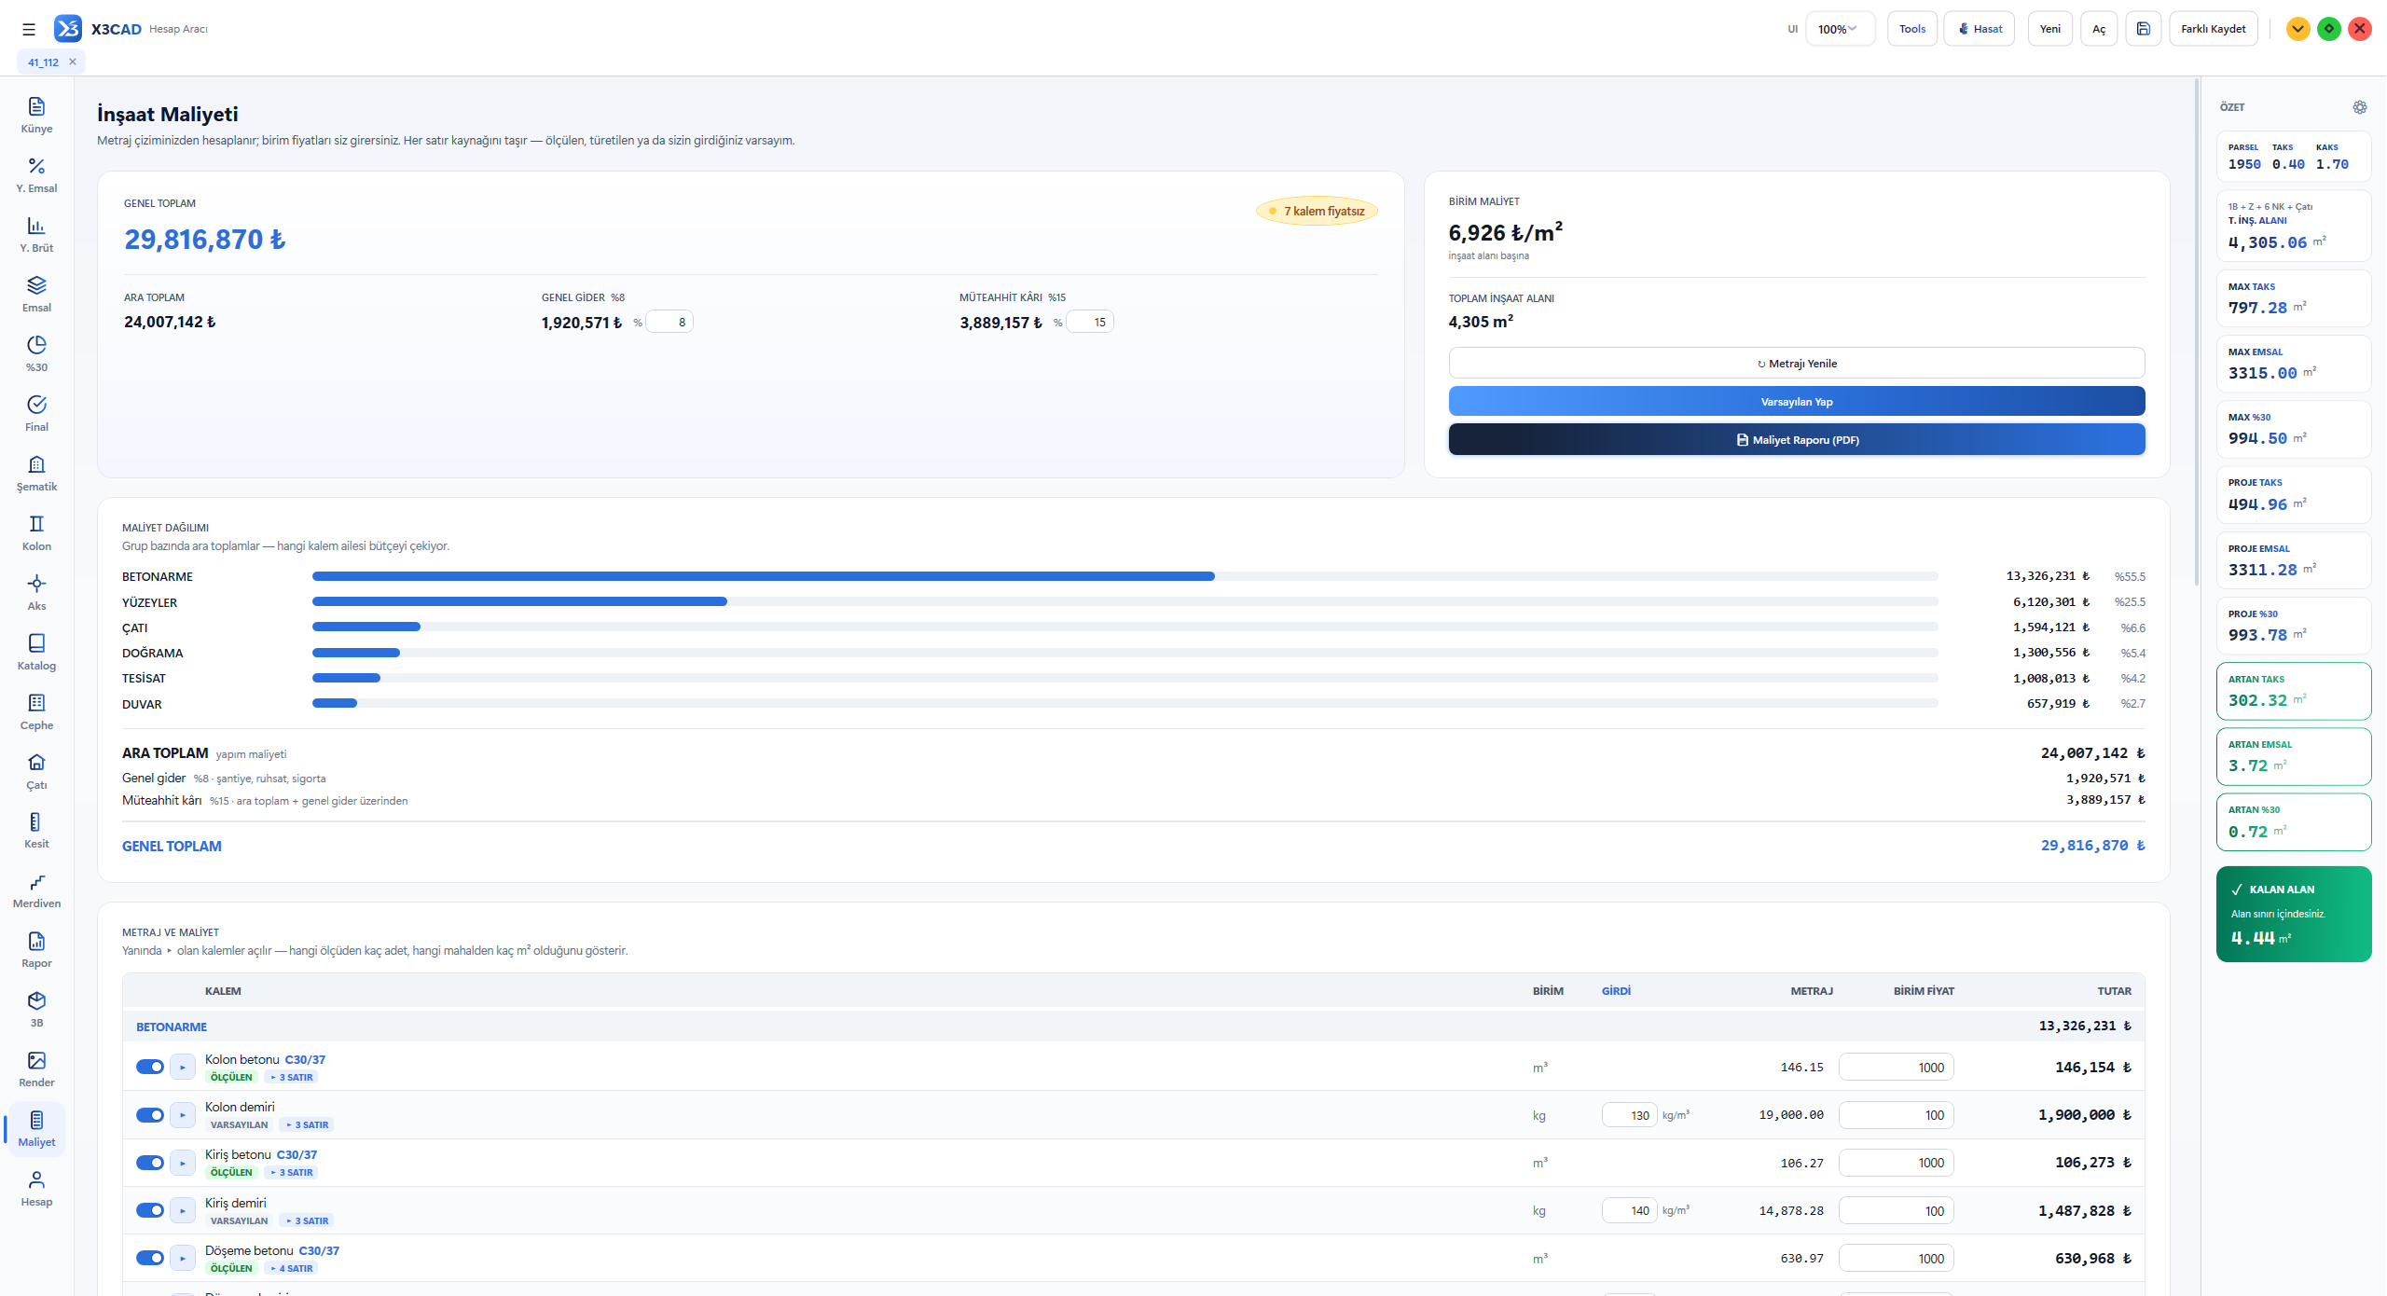
Task: Open the hamburger menu icon
Action: pos(29,29)
